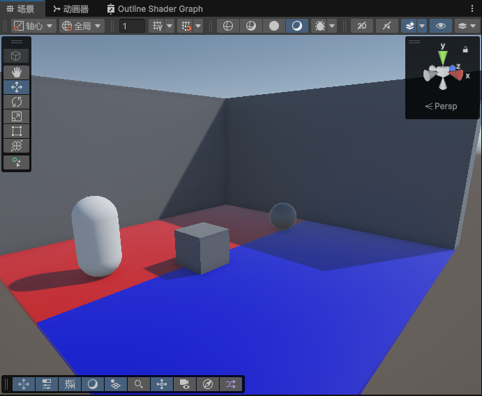Switch draw mode to Wireframe
This screenshot has width=482, height=396.
[x=228, y=26]
